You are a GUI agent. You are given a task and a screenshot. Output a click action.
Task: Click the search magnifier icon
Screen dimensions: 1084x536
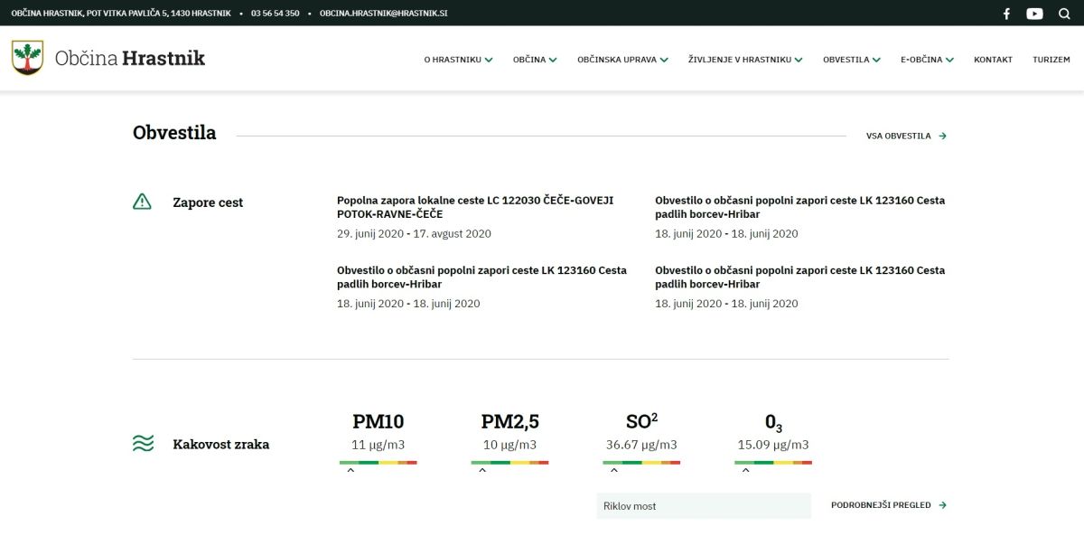pyautogui.click(x=1064, y=14)
